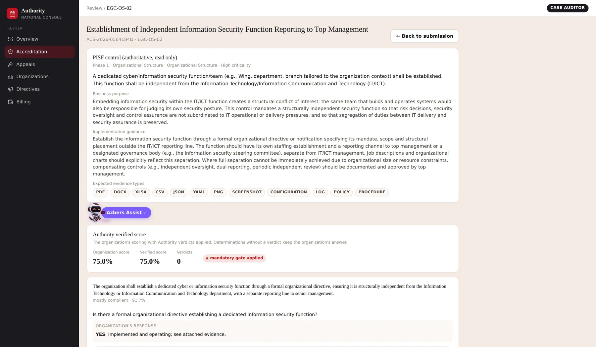Click the Review breadcrumb link

point(94,8)
